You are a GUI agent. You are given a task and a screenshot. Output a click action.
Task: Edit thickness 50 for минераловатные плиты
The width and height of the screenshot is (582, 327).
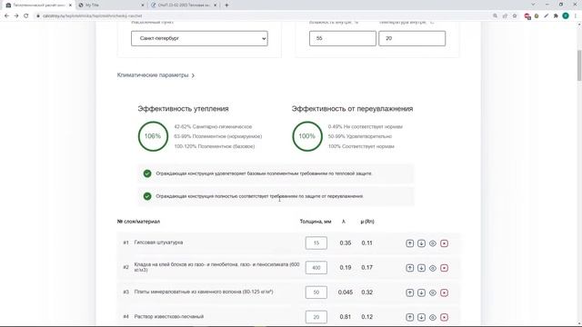click(316, 292)
